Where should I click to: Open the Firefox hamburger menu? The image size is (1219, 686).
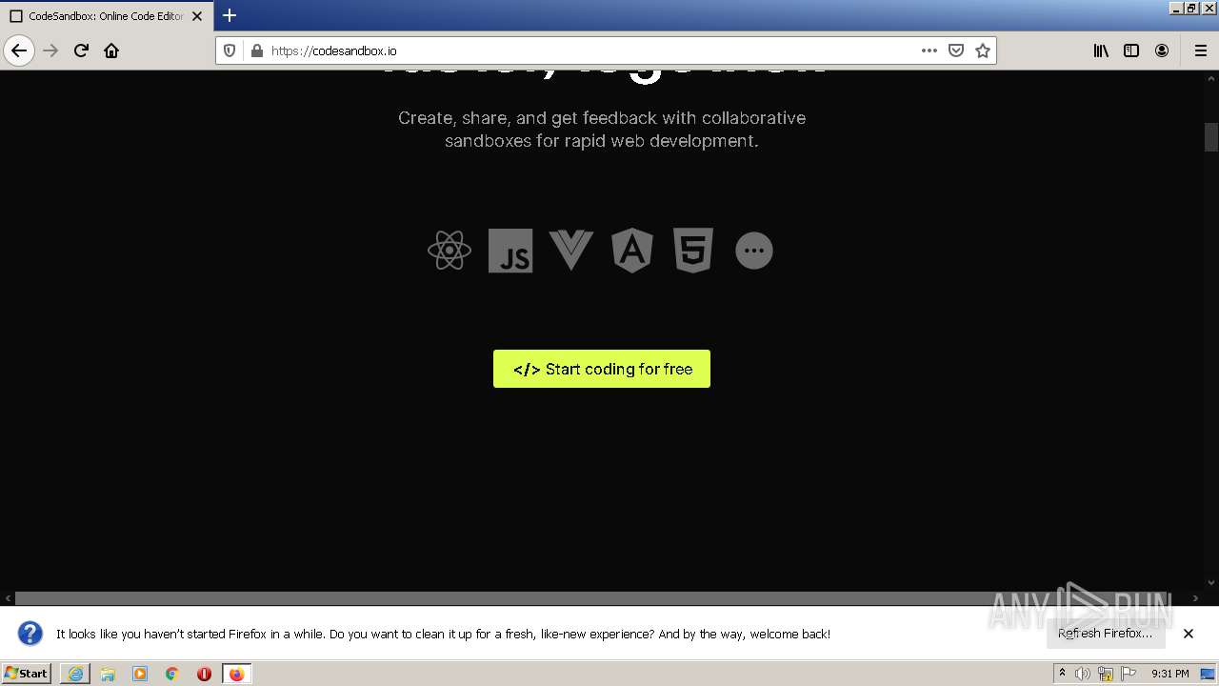pos(1200,50)
